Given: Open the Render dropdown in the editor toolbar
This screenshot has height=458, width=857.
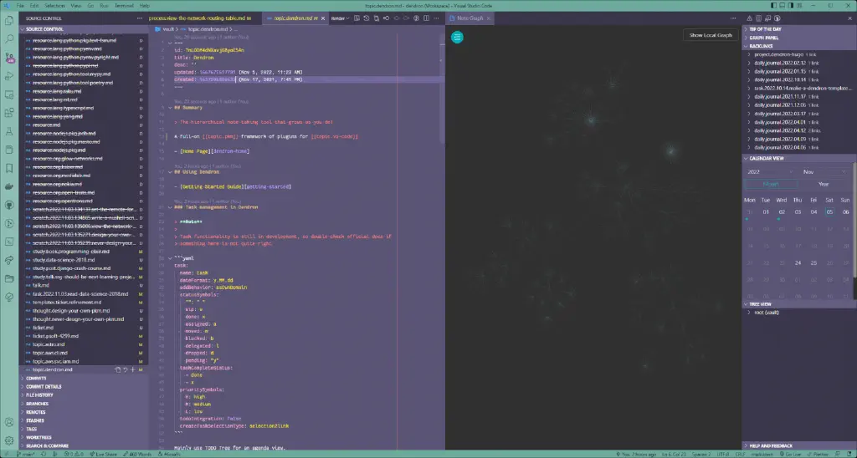Looking at the screenshot, I should 340,18.
